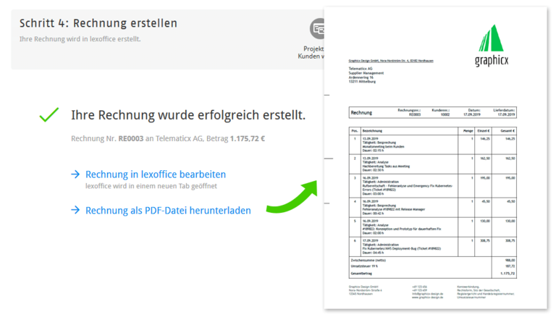The image size is (556, 320).
Task: Click the 'Schritt 4: Rechnung erstellen' heading
Action: pyautogui.click(x=98, y=23)
